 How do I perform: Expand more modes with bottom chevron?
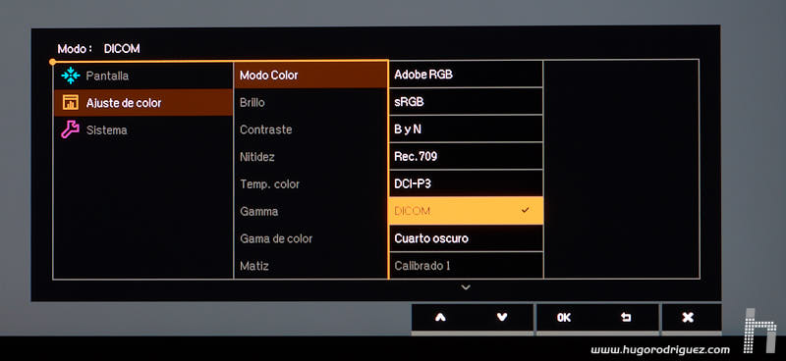pyautogui.click(x=466, y=287)
